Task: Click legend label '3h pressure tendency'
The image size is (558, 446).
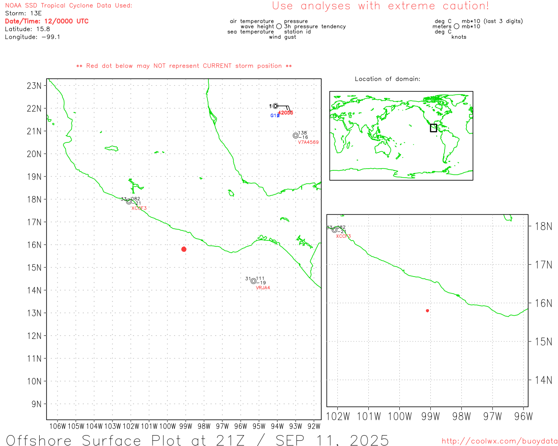Action: [315, 27]
